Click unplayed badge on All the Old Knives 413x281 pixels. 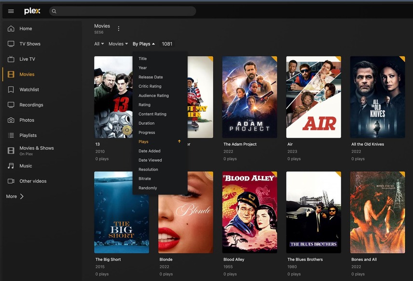[x=402, y=59]
